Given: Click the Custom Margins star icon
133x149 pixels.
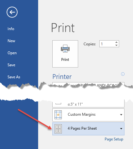Looking at the screenshot, I should point(58,115).
